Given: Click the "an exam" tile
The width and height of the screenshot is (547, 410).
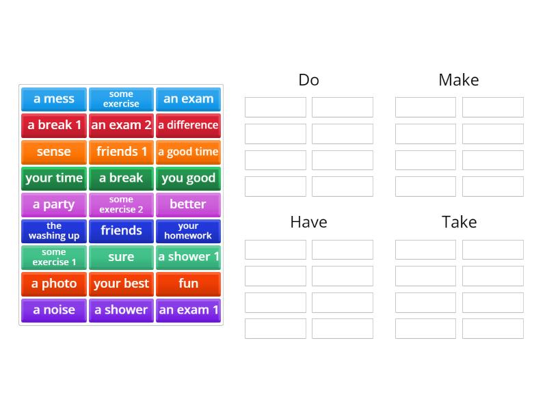Looking at the screenshot, I should pyautogui.click(x=188, y=98).
